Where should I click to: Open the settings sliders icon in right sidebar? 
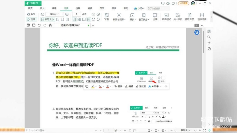point(209,31)
